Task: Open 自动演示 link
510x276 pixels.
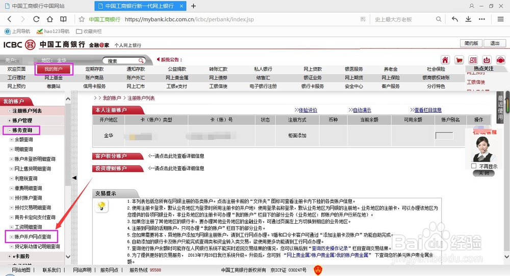Action: click(x=362, y=110)
